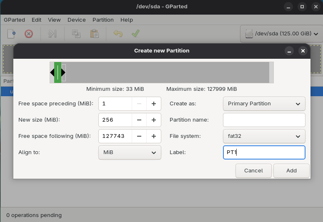Click the Resize/Move toolbar icon
Image resolution: width=323 pixels, height=222 pixels.
(x=52, y=33)
